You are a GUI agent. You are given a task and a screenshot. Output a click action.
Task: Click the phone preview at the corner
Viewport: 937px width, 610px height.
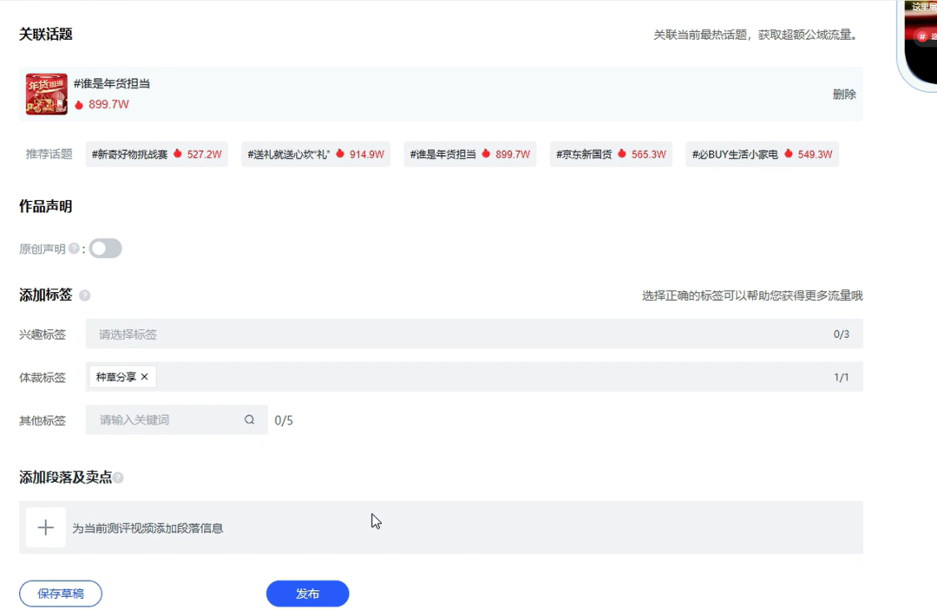(x=919, y=45)
